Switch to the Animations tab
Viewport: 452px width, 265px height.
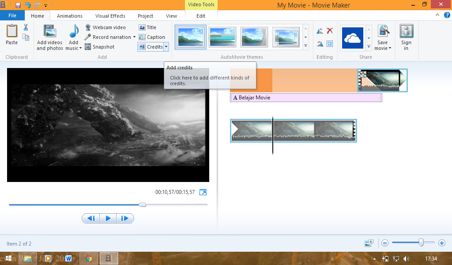click(69, 16)
